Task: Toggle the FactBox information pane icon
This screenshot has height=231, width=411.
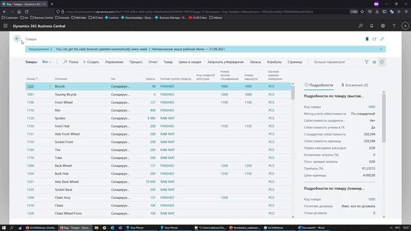Action: click(382, 62)
